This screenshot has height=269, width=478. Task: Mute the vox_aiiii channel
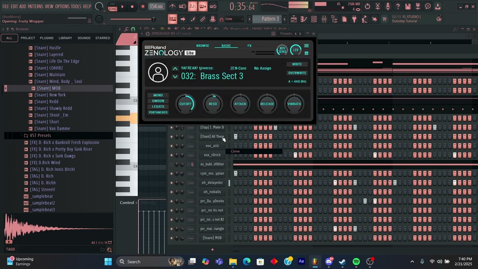(x=171, y=146)
